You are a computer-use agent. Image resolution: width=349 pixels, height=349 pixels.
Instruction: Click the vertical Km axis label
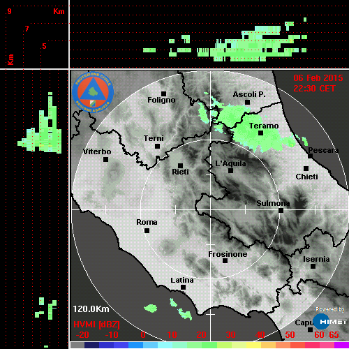click(10, 59)
